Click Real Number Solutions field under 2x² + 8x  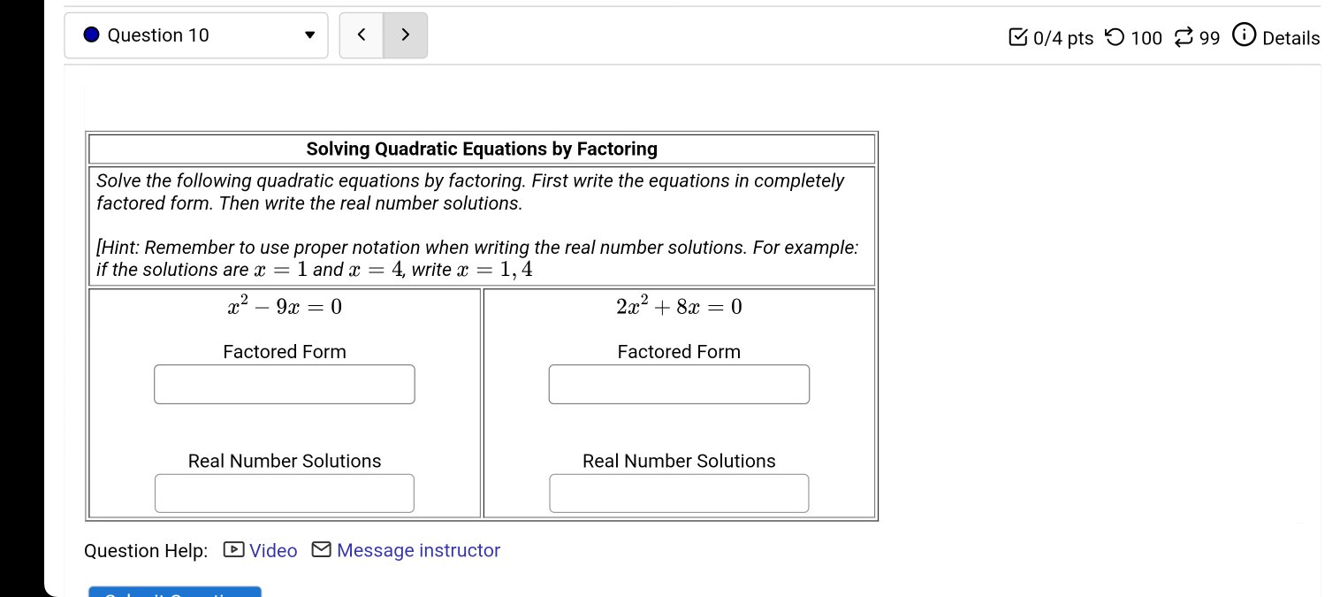point(679,494)
